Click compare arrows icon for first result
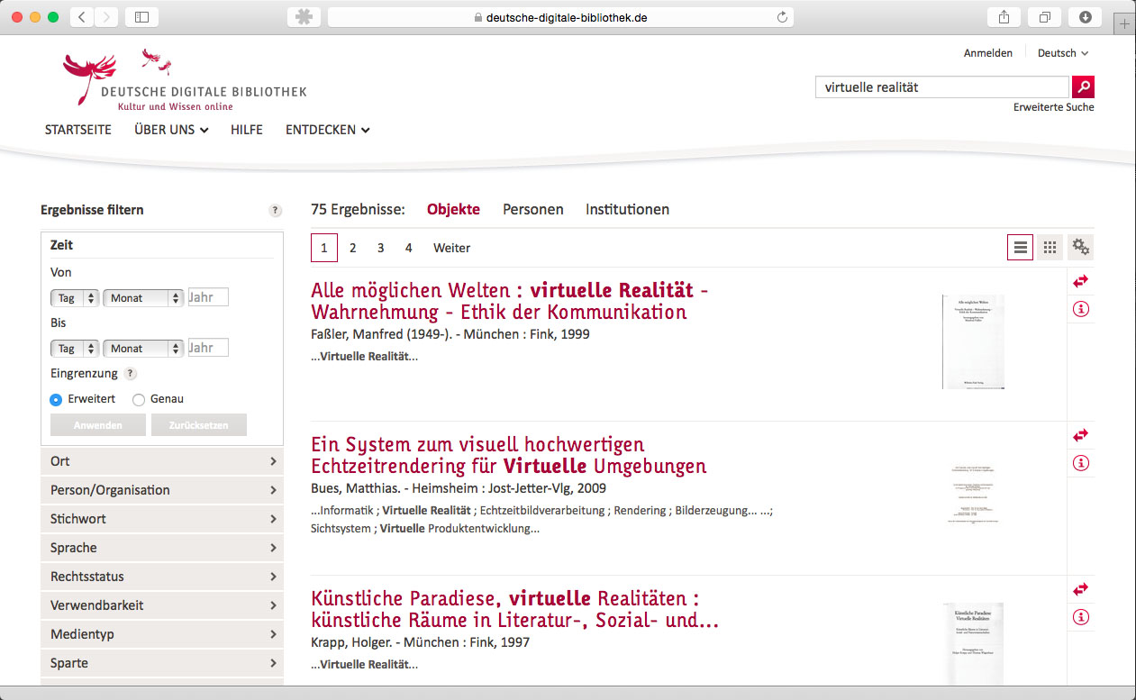Viewport: 1136px width, 700px height. coord(1081,282)
